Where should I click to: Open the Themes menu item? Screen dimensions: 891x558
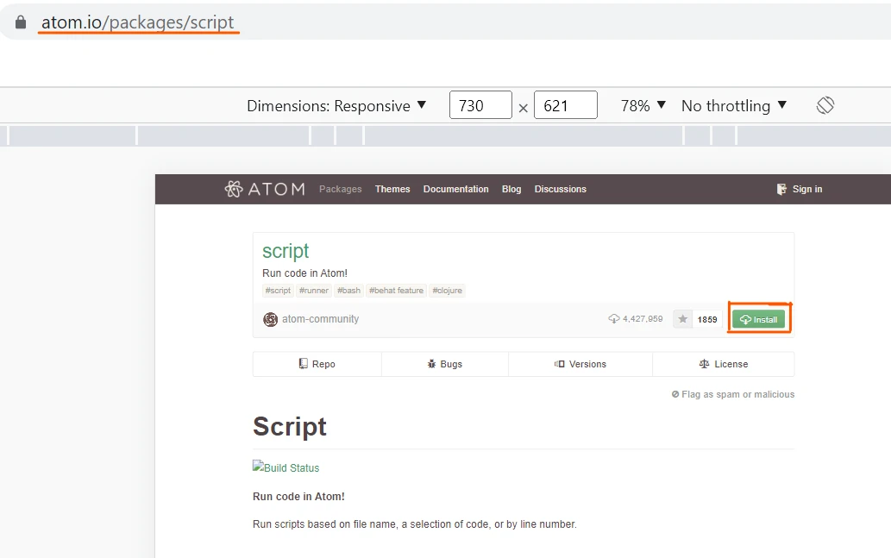392,189
